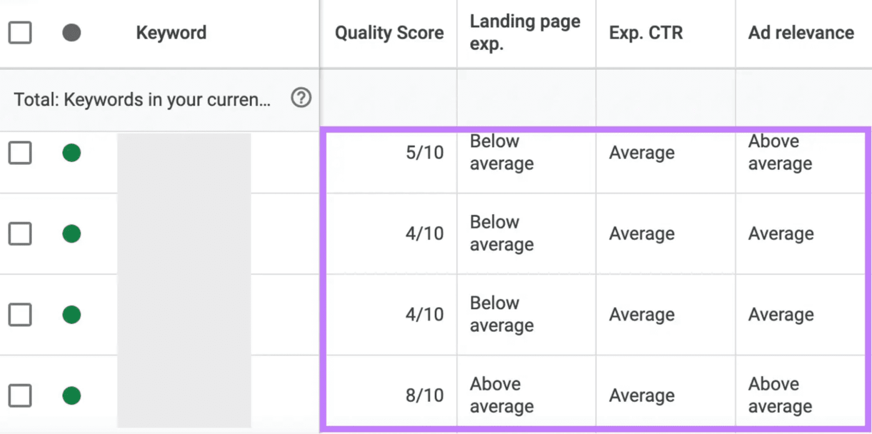Click the gray status circle in header row

click(70, 32)
